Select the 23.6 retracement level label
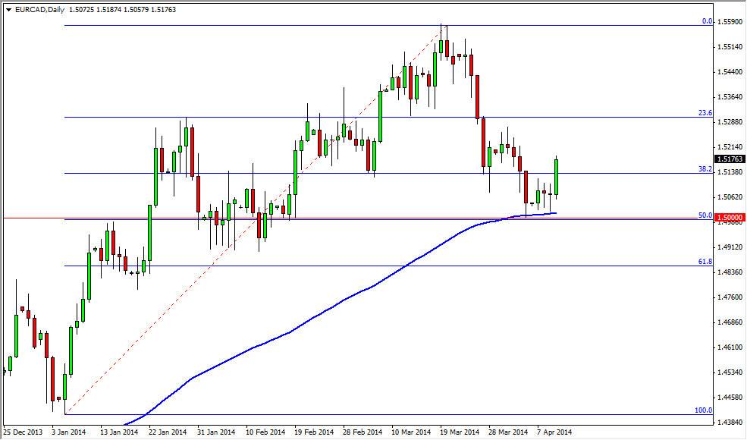 pyautogui.click(x=705, y=112)
